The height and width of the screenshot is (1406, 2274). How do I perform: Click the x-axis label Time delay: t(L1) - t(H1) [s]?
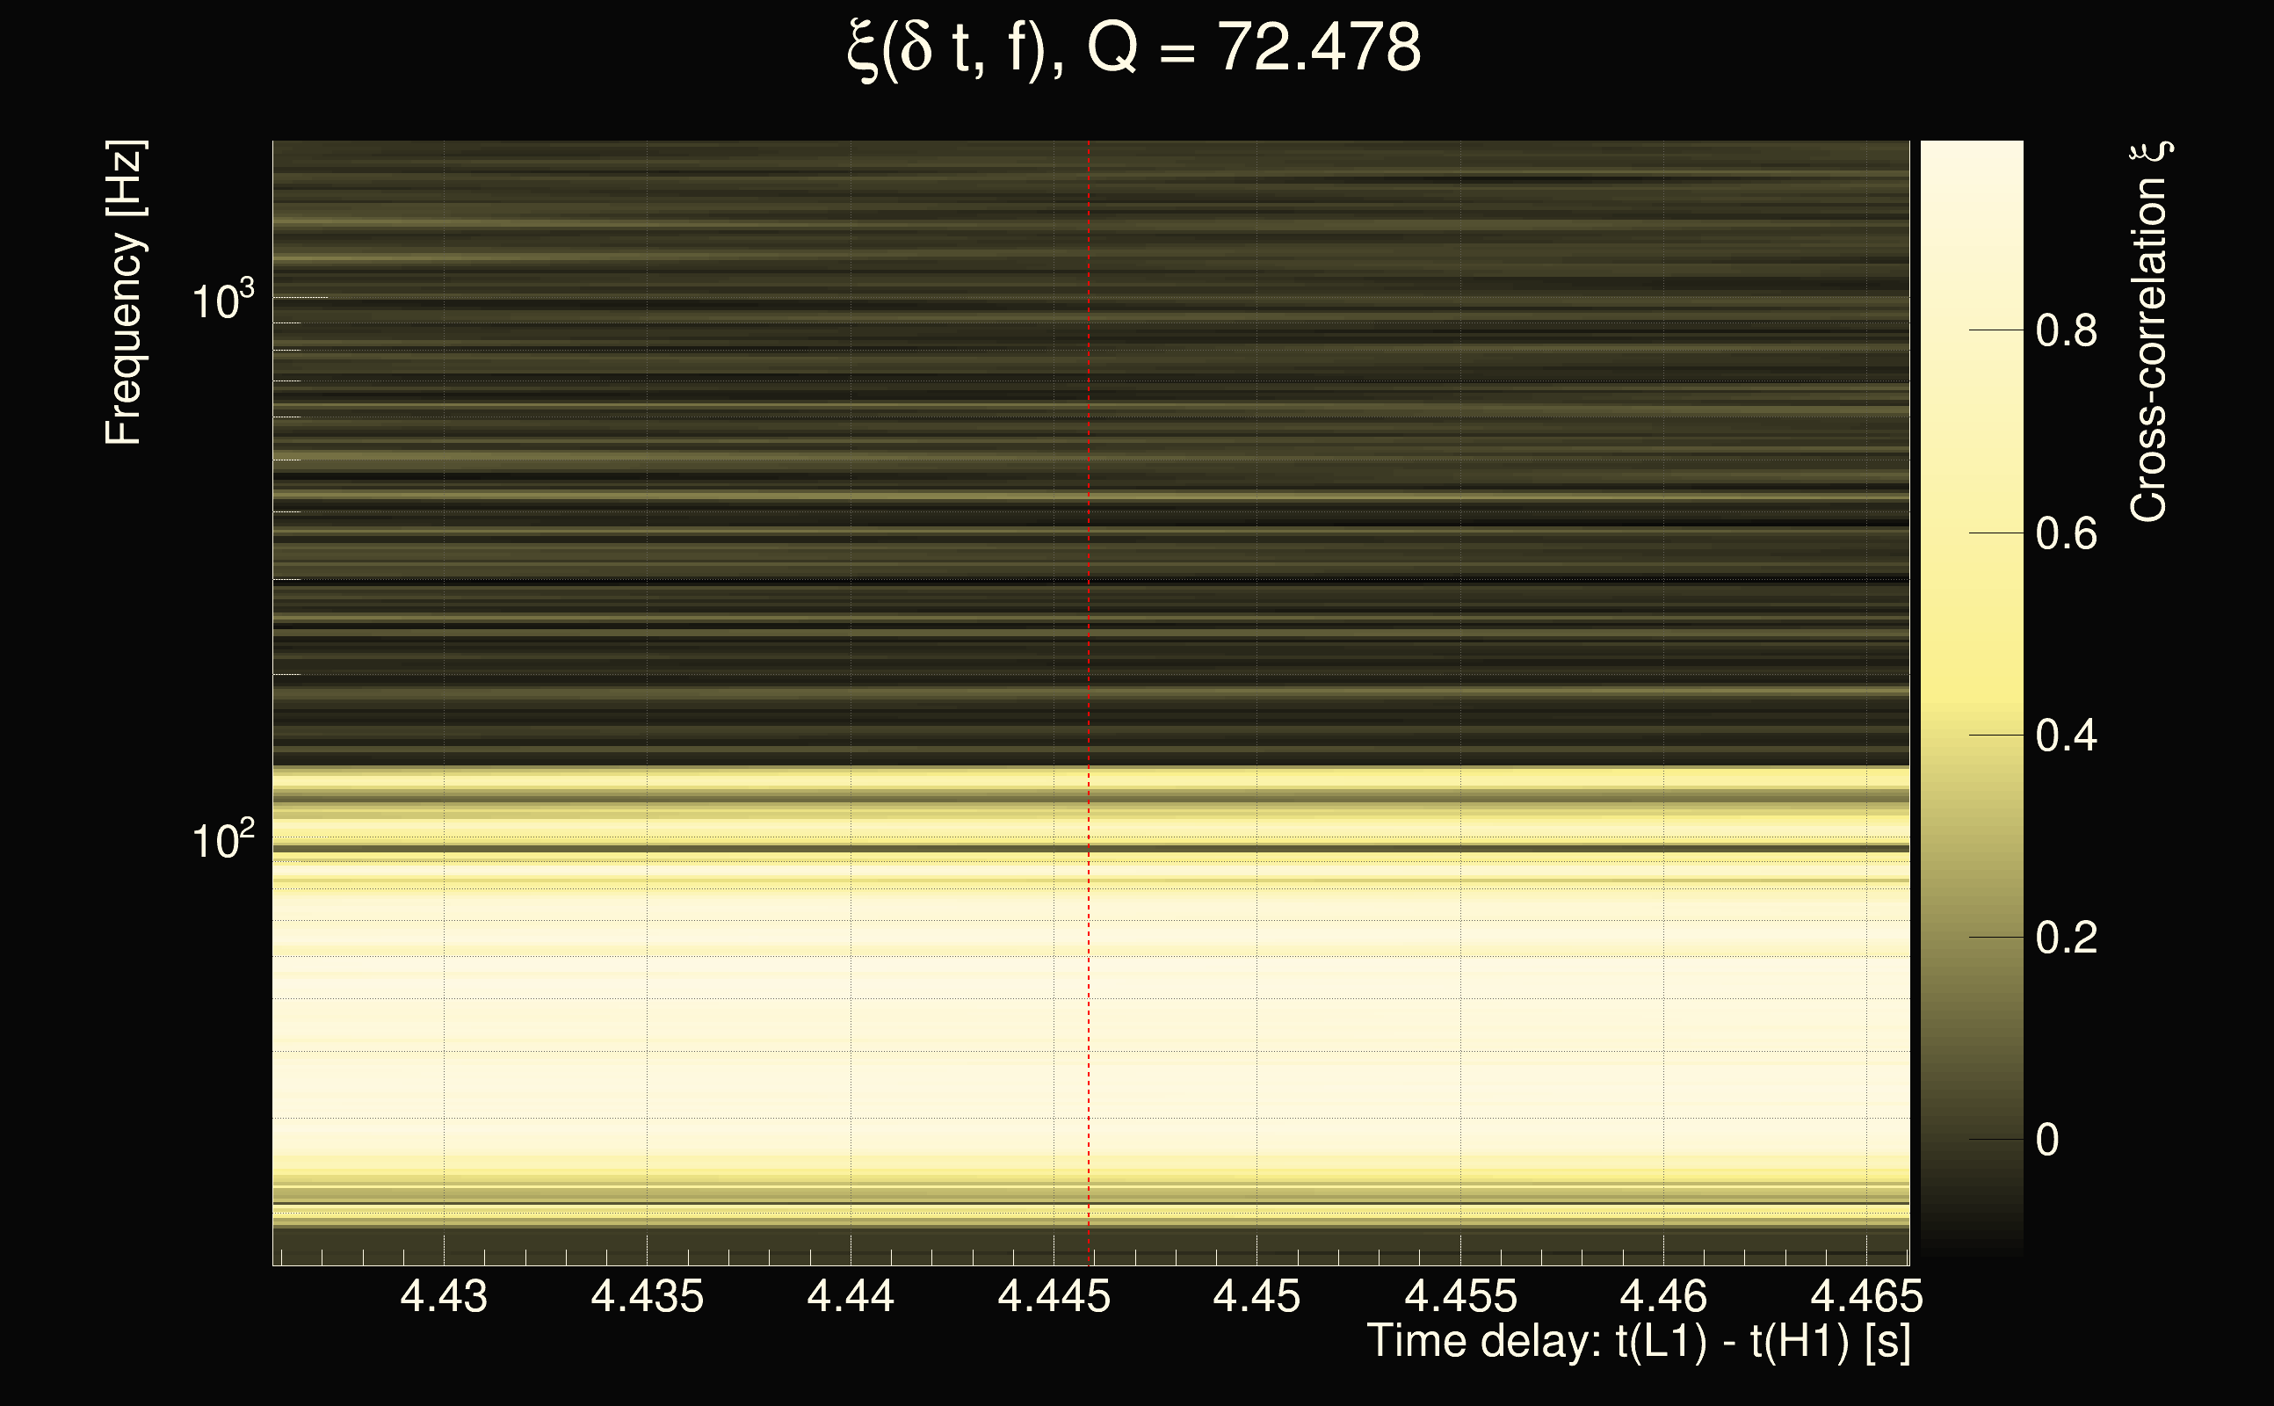click(x=1639, y=1342)
